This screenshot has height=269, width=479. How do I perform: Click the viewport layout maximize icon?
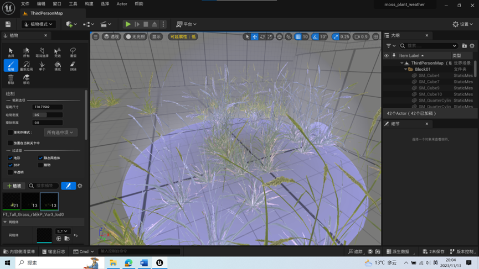coord(376,36)
